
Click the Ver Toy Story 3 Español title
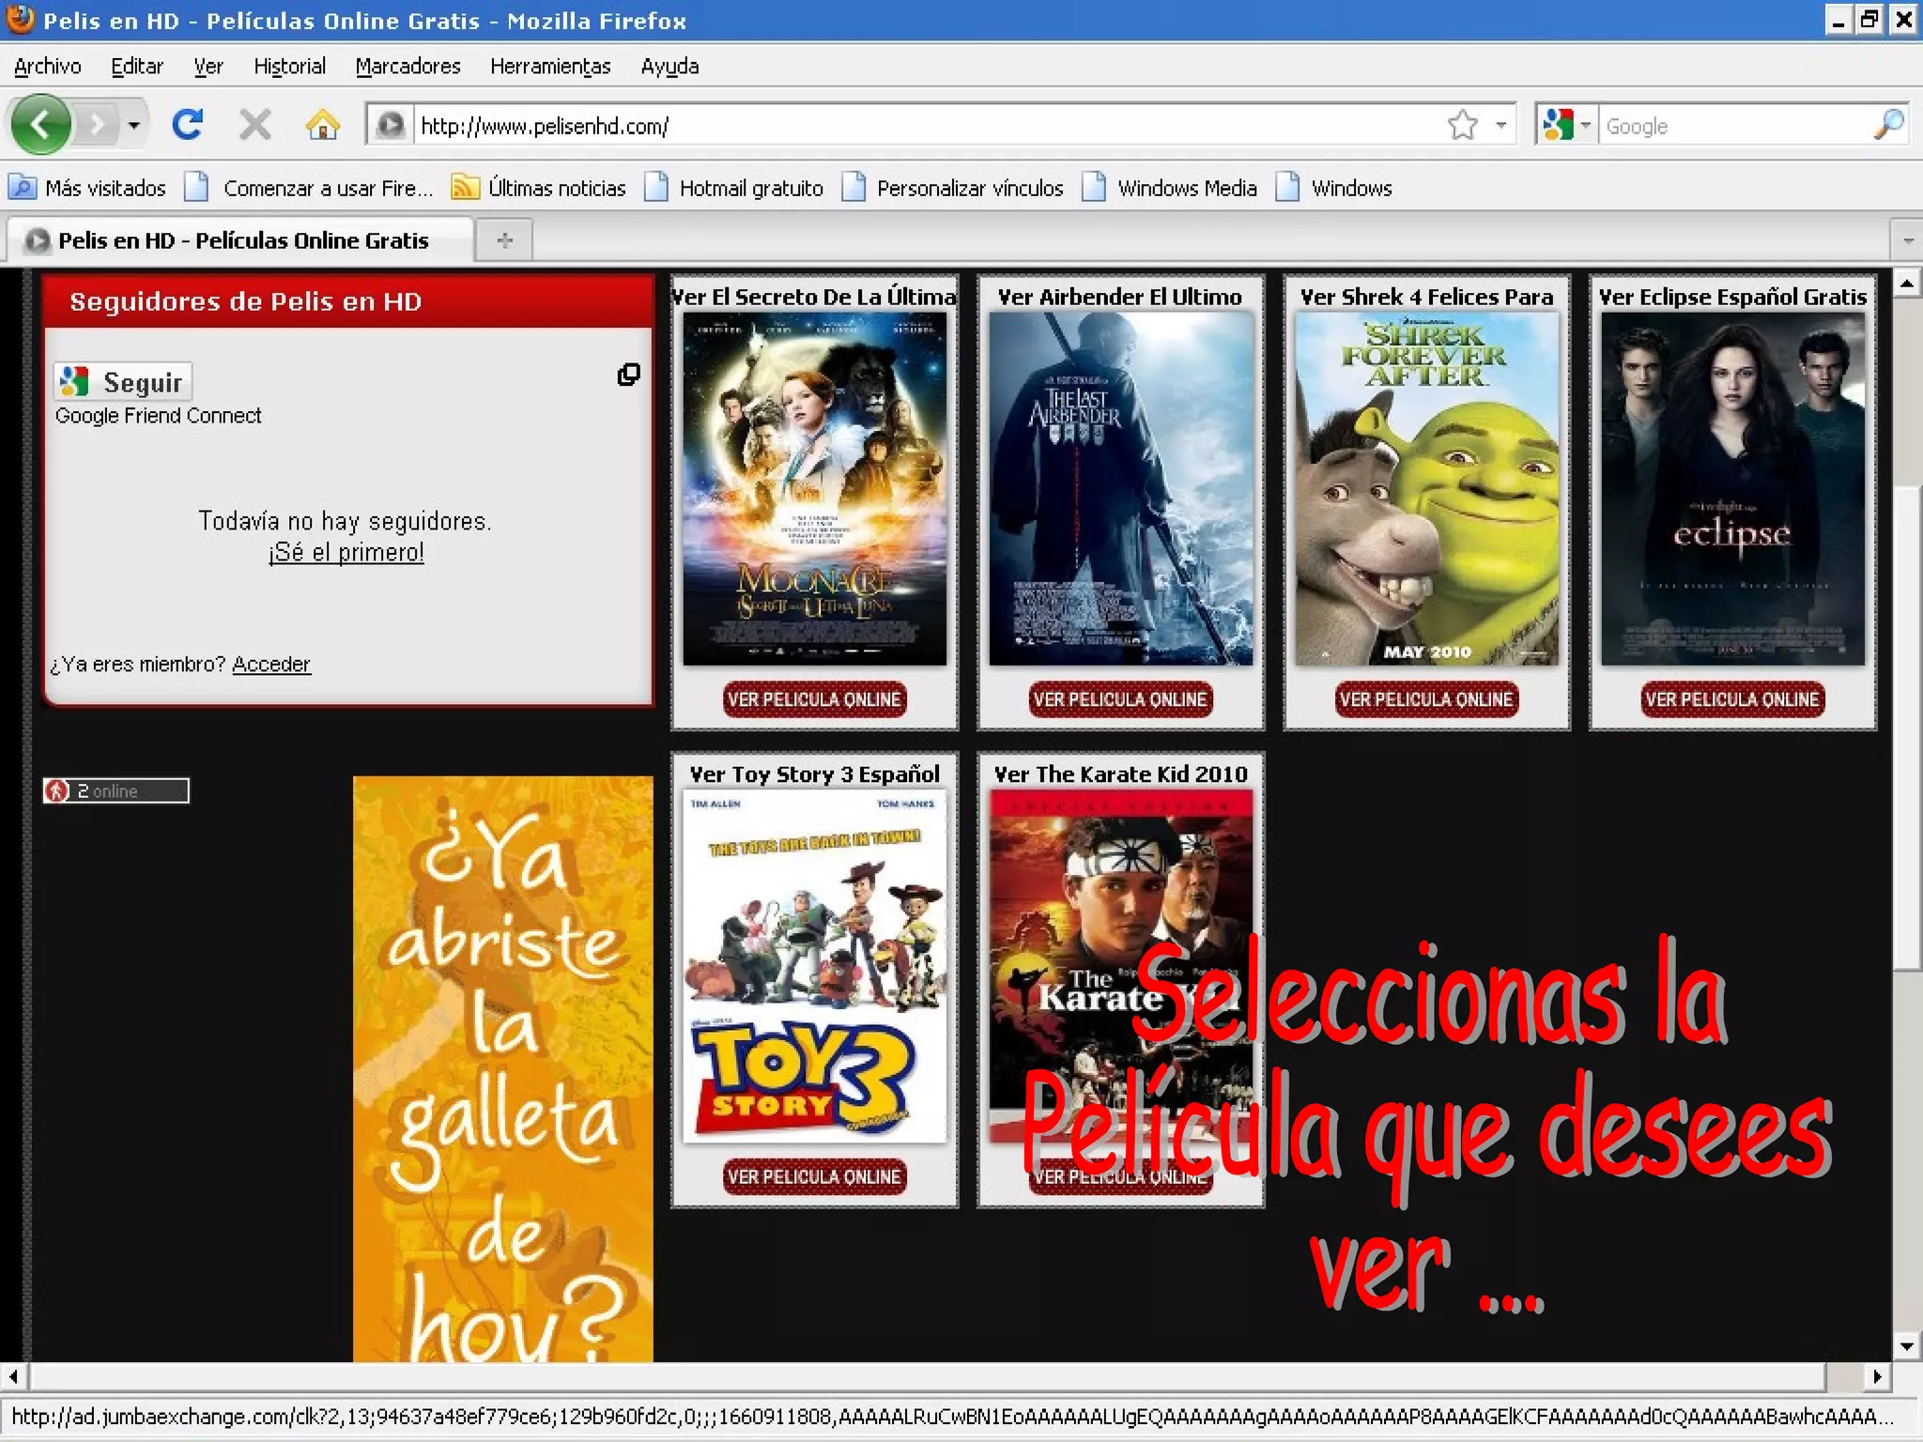pos(814,774)
